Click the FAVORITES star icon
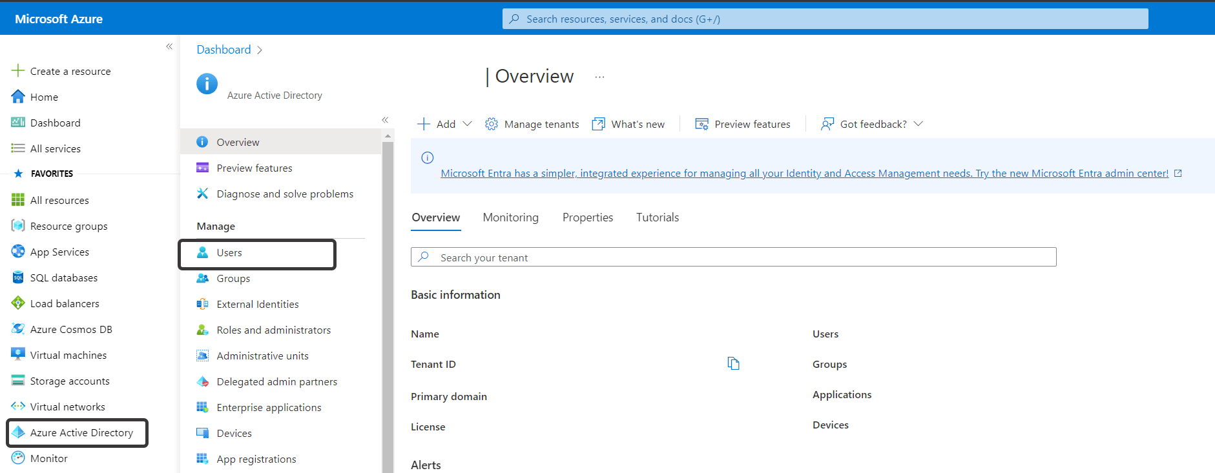1215x473 pixels. pos(18,174)
